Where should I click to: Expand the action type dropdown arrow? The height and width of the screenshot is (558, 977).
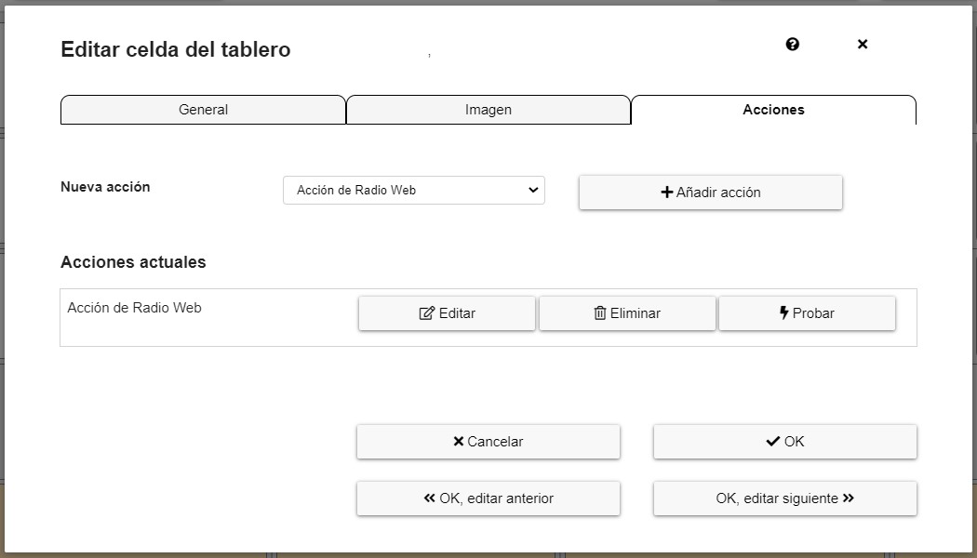click(533, 191)
